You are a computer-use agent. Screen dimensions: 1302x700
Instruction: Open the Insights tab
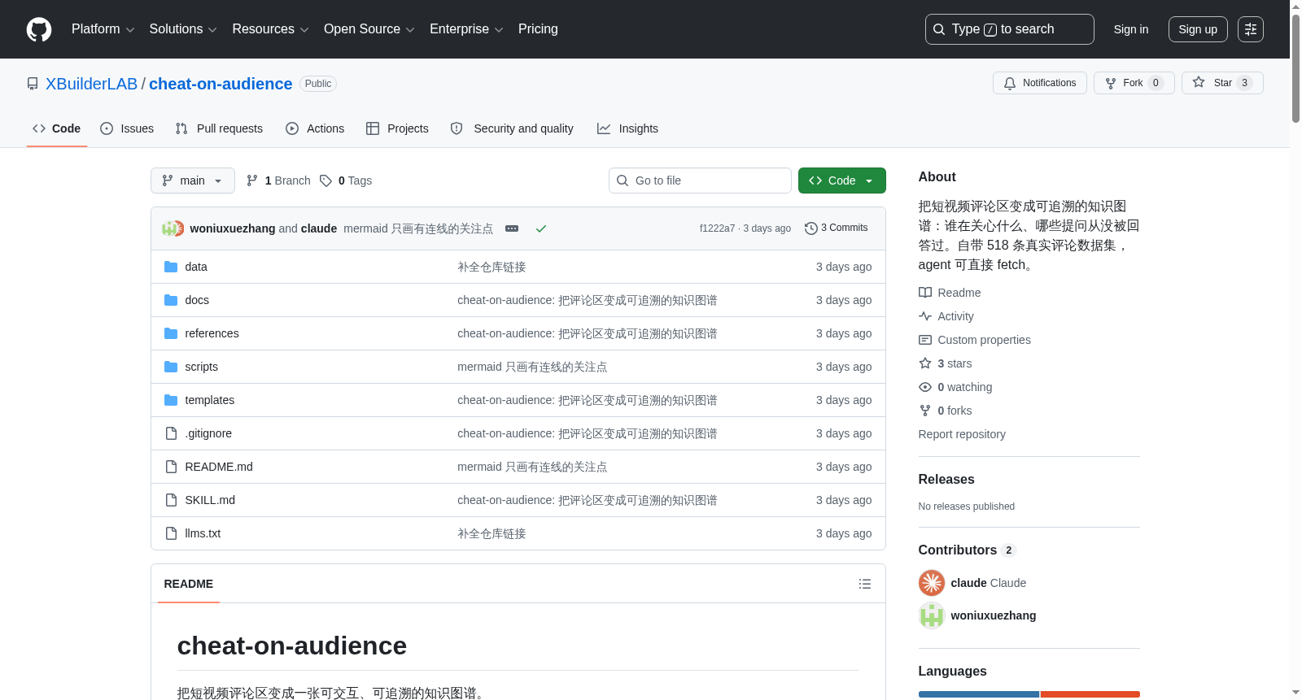pos(627,128)
